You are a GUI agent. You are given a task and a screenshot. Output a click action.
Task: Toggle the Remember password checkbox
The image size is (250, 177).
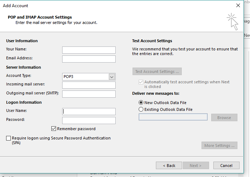54,129
